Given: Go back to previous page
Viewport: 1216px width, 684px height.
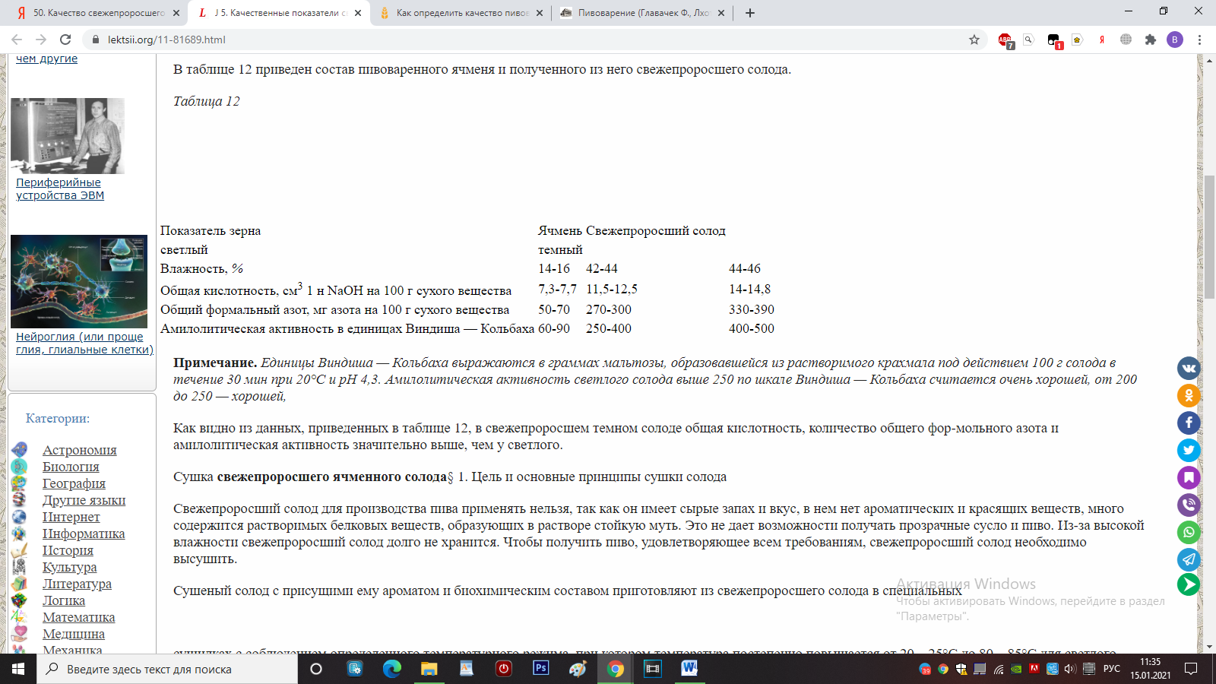Looking at the screenshot, I should pos(17,40).
